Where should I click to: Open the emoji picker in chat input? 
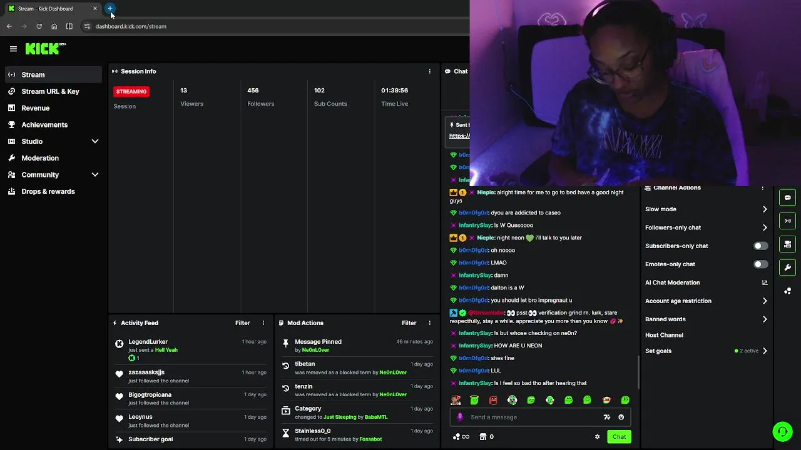621,417
